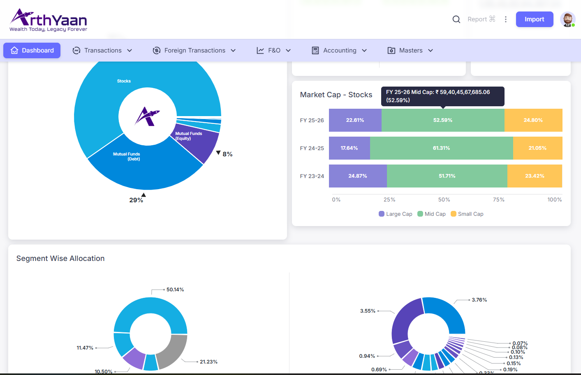This screenshot has height=375, width=581.
Task: Expand the Transactions dropdown chevron
Action: tap(130, 50)
